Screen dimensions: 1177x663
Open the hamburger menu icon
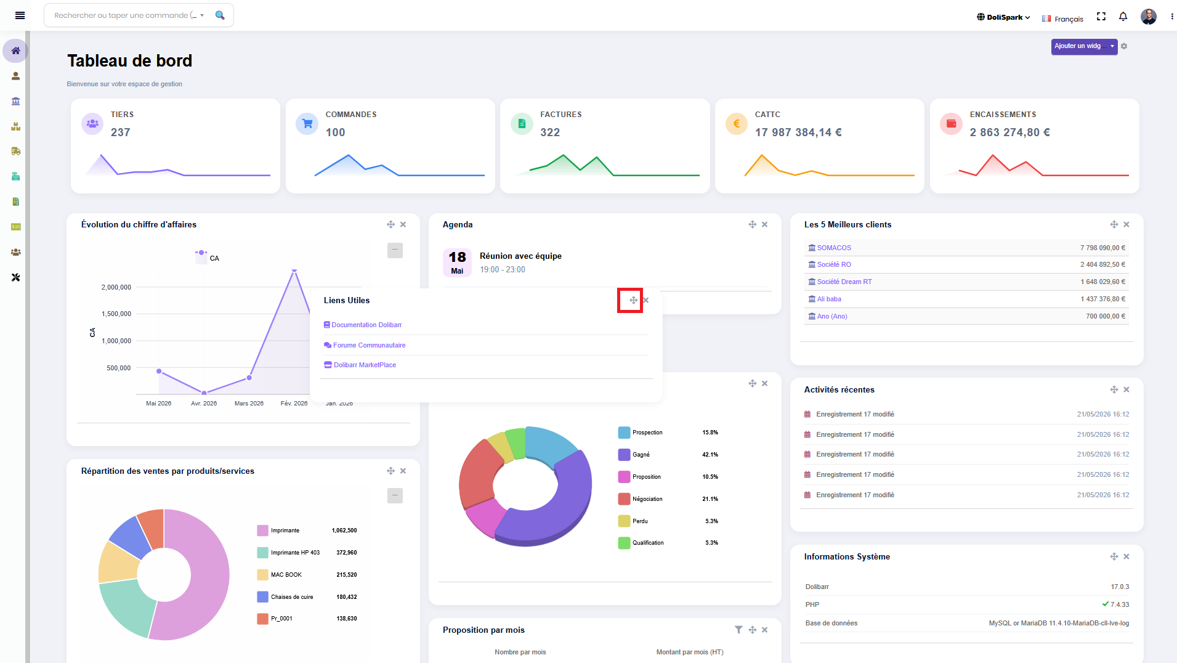tap(20, 15)
